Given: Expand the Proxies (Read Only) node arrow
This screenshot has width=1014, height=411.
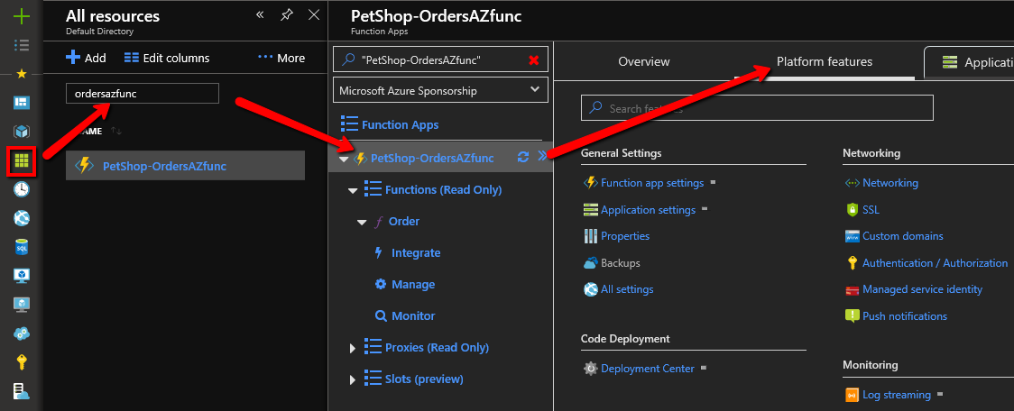Looking at the screenshot, I should pyautogui.click(x=353, y=348).
